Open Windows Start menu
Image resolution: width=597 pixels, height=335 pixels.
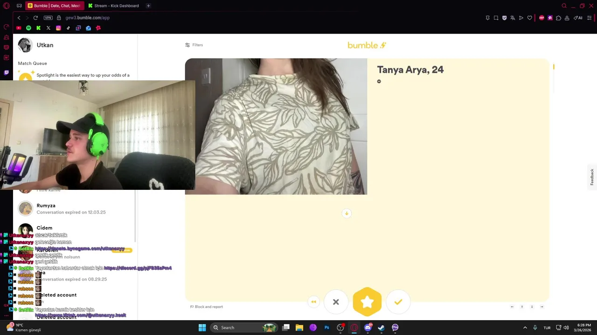coord(202,328)
